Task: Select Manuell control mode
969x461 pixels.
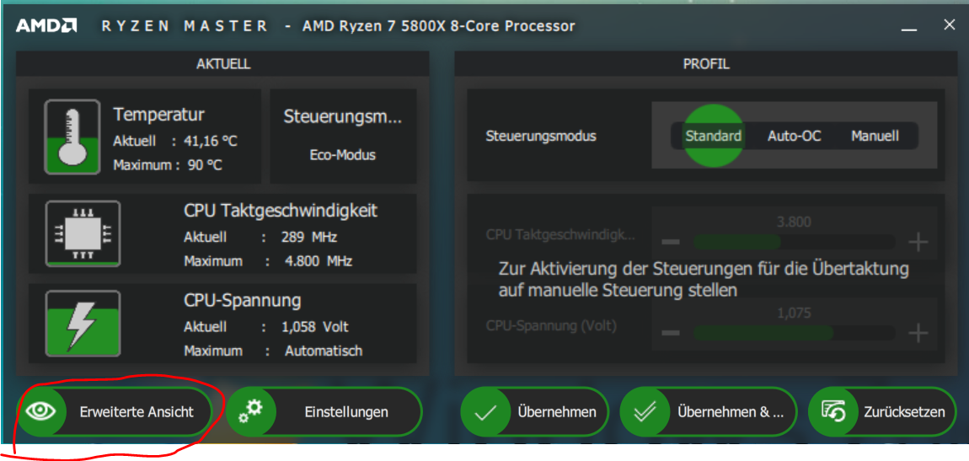Action: click(x=875, y=136)
